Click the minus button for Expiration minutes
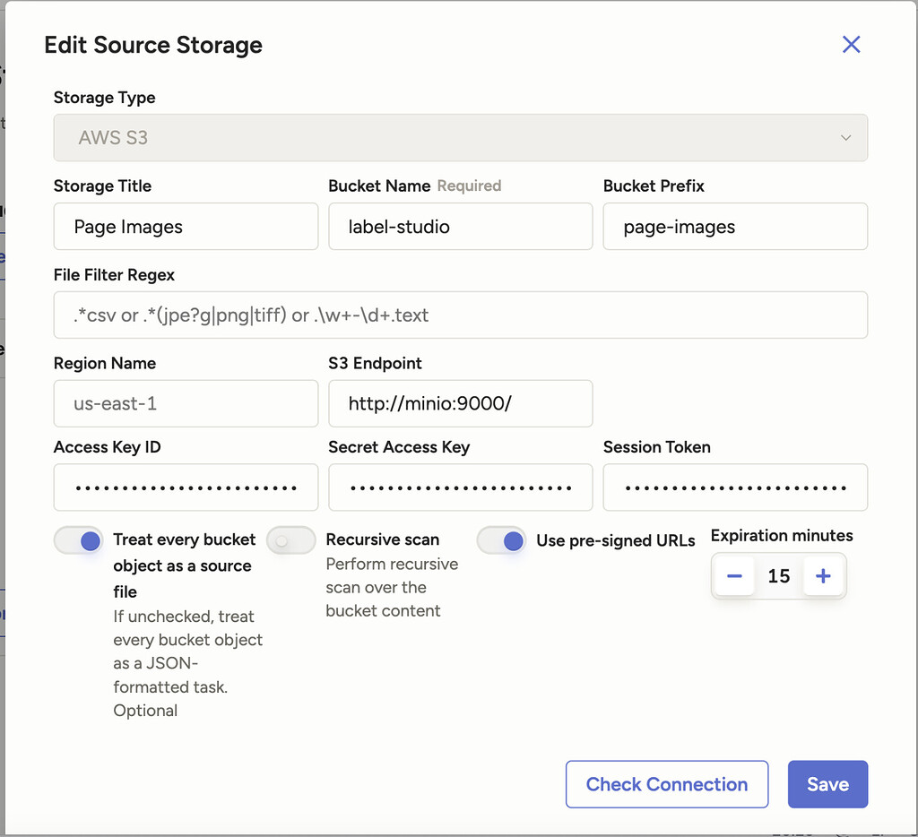Screen dimensions: 918x837 (x=734, y=576)
